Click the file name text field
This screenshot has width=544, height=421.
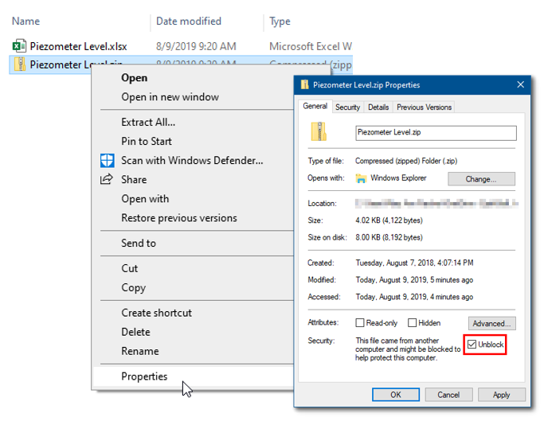pyautogui.click(x=436, y=133)
